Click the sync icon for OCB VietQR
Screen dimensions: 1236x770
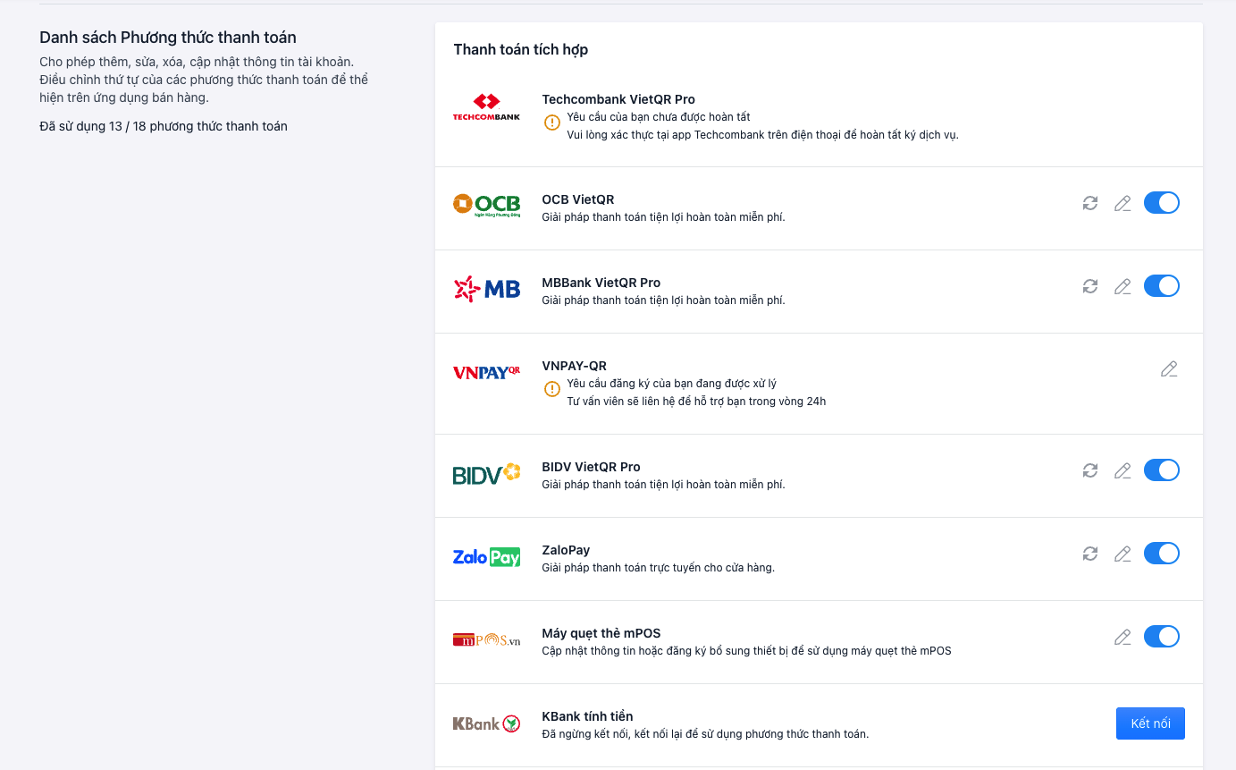(x=1090, y=203)
